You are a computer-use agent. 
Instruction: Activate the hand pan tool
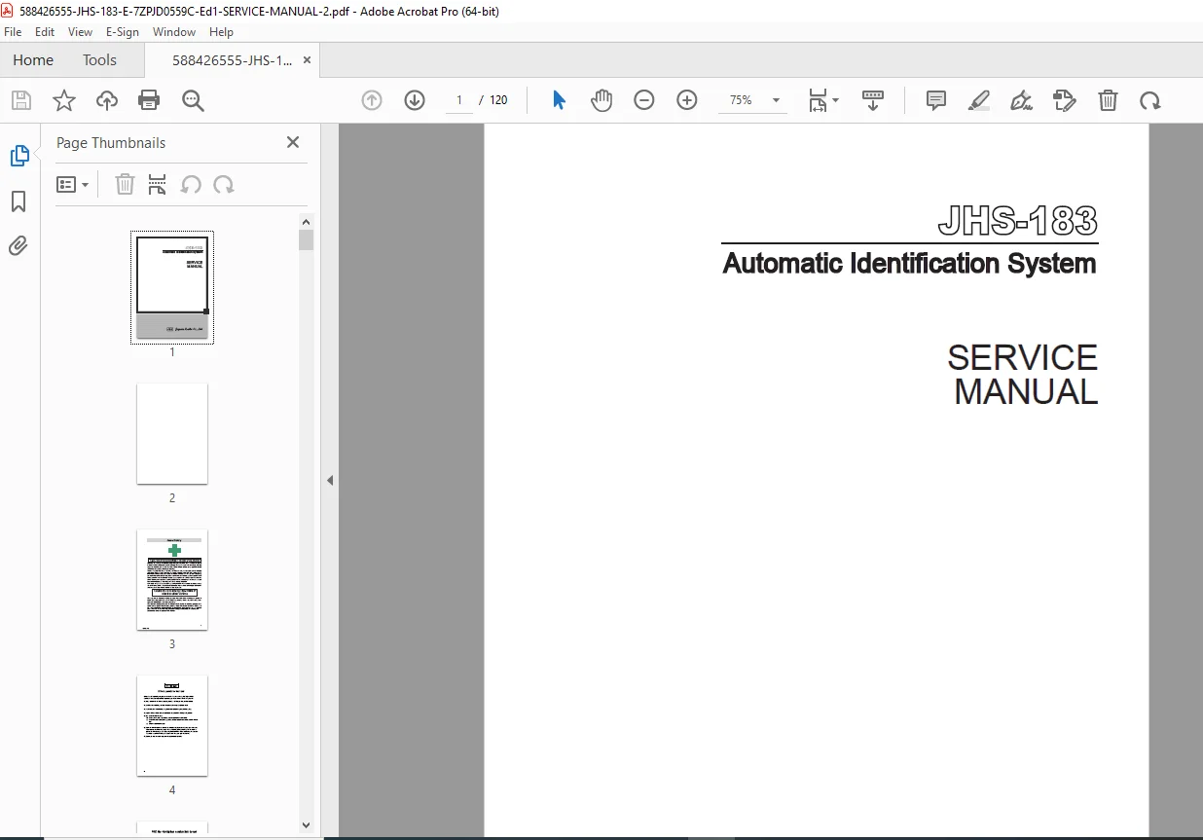point(601,100)
